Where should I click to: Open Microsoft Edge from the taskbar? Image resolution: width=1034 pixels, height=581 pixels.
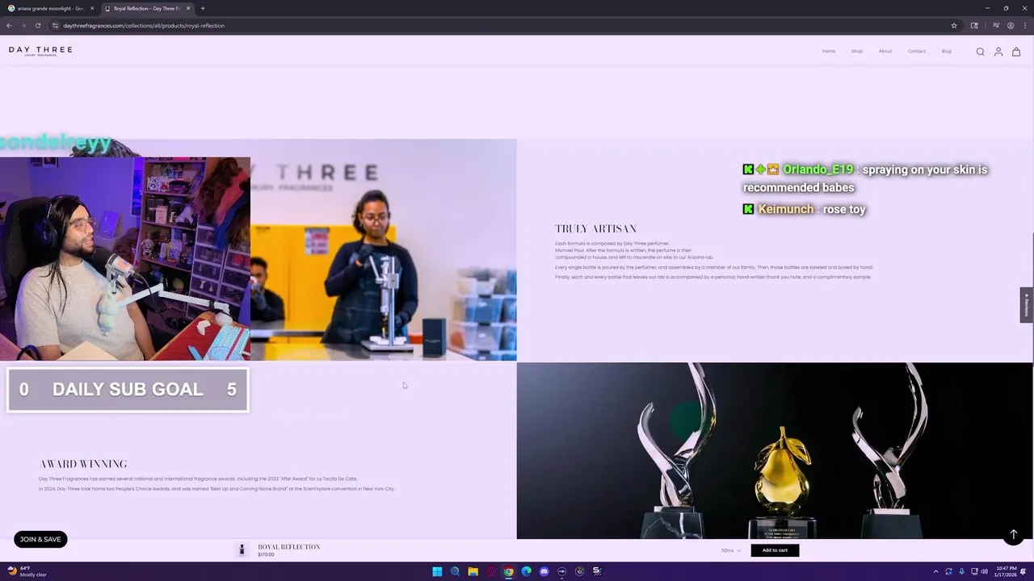tap(526, 571)
